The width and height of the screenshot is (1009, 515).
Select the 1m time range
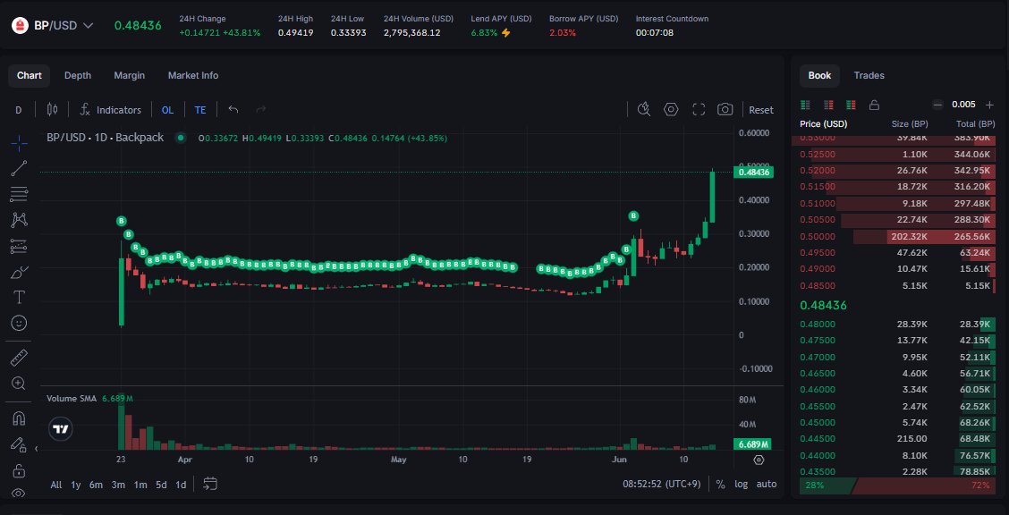(140, 484)
